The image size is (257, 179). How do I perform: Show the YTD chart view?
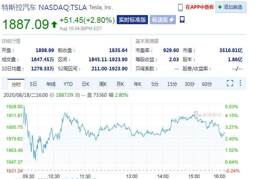(68, 84)
